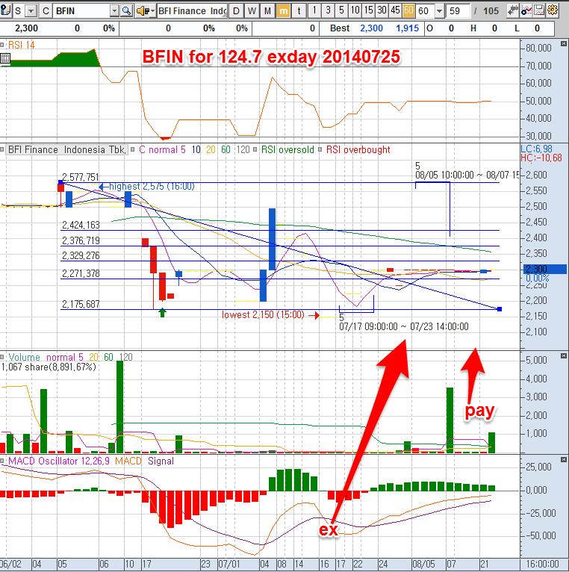The image size is (569, 572).
Task: Open the custom interval dropdown arrow
Action: pos(440,11)
